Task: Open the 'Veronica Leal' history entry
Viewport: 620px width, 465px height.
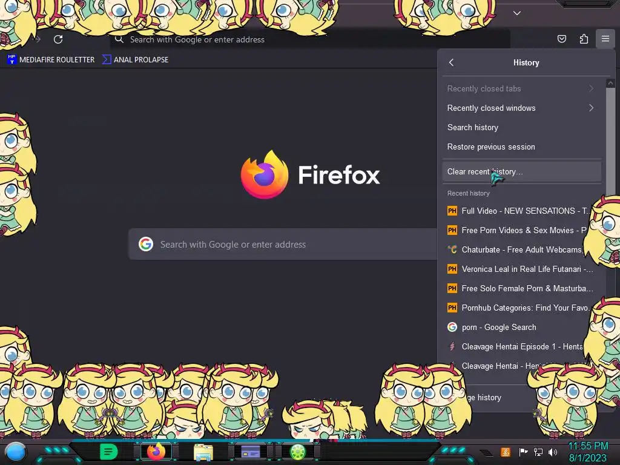Action: pos(521,269)
